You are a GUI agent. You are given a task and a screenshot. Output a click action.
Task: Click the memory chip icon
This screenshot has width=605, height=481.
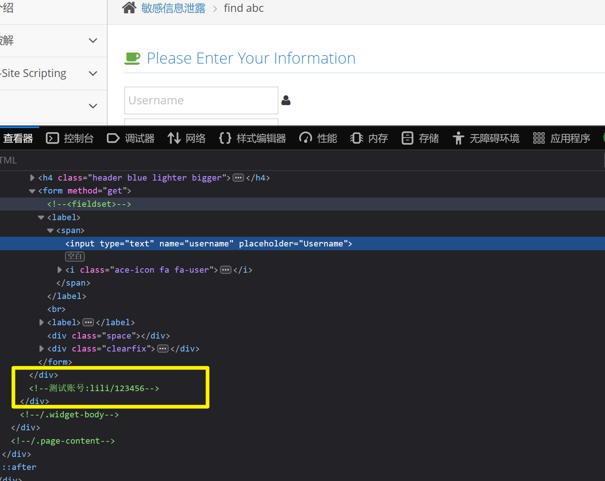(x=356, y=138)
